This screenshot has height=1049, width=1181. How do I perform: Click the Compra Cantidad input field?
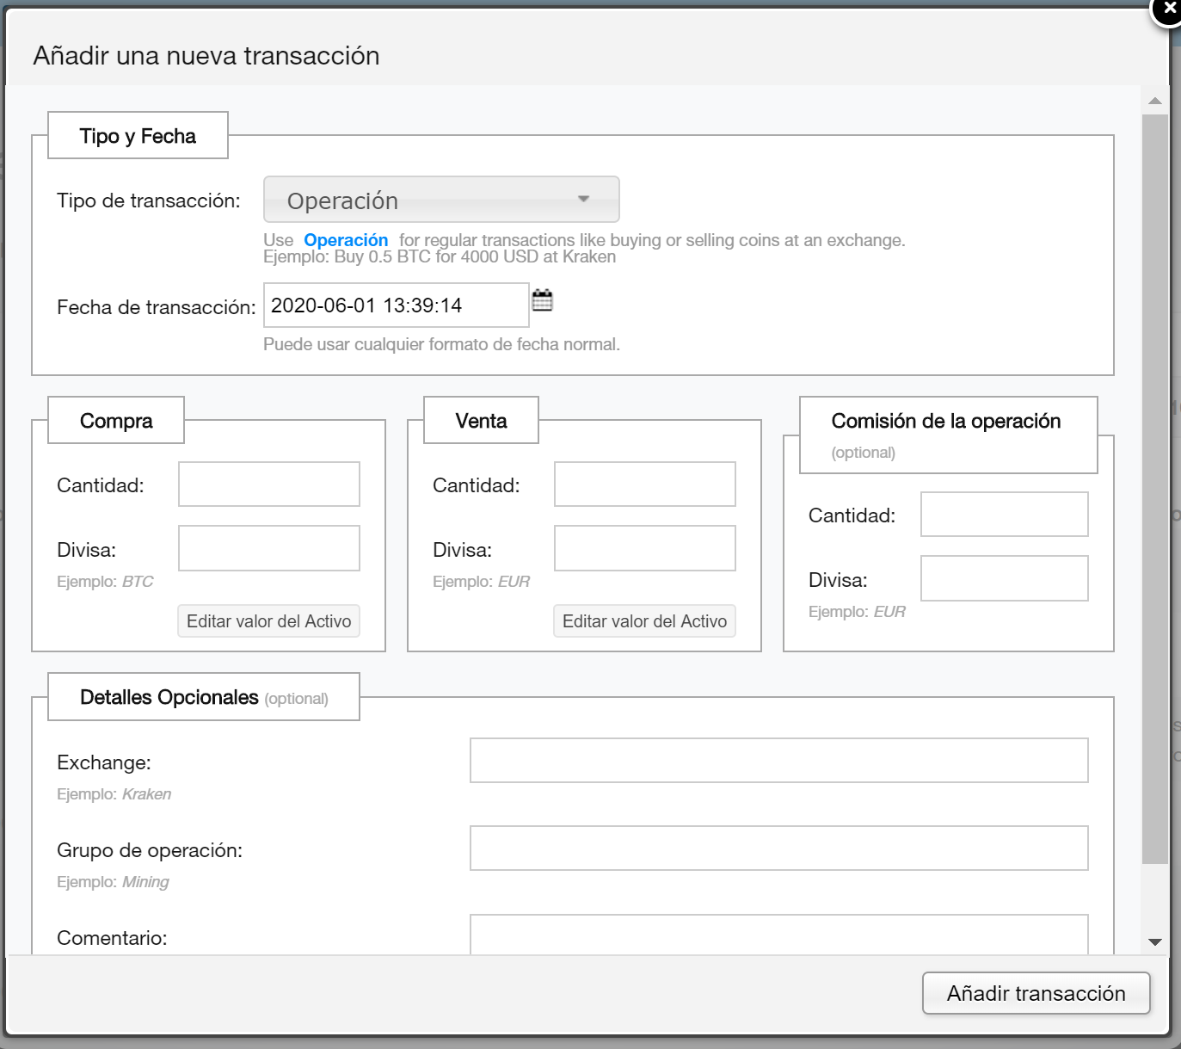click(x=269, y=484)
